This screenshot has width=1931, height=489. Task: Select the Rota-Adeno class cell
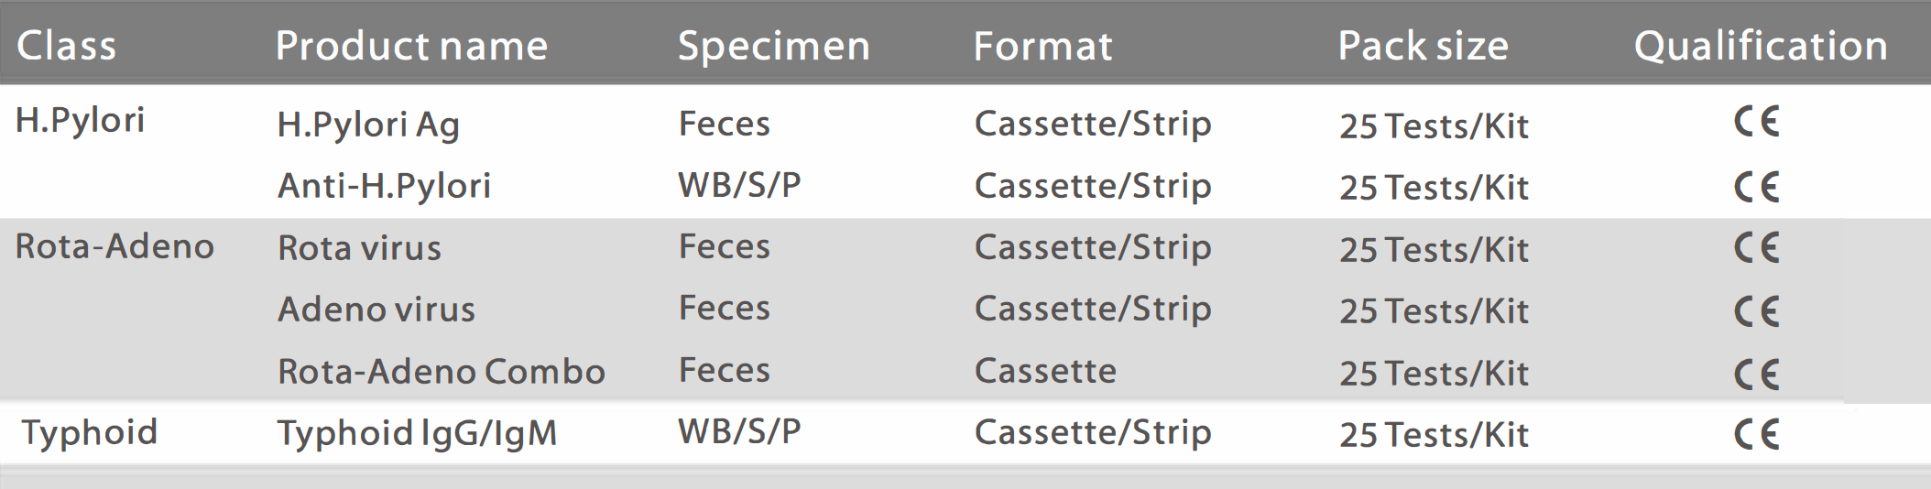click(115, 246)
